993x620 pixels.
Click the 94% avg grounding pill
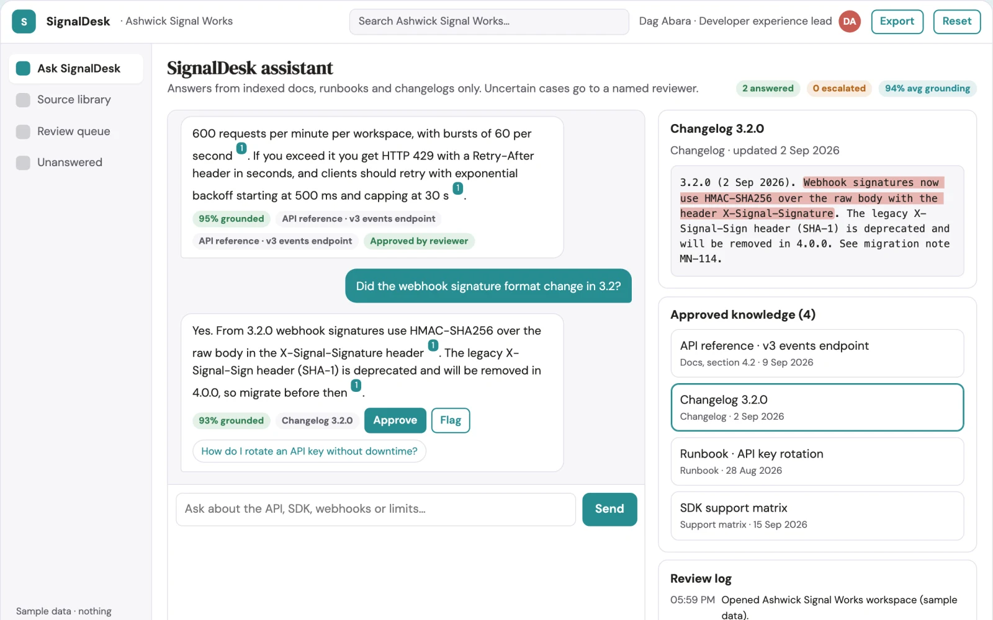pyautogui.click(x=927, y=89)
